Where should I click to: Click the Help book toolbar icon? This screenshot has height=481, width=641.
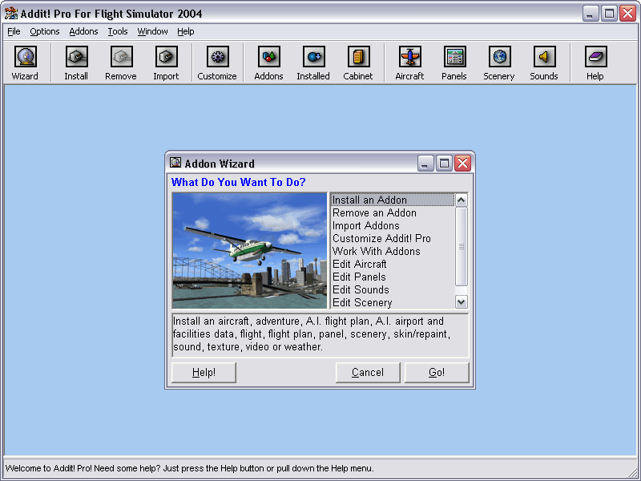coord(595,57)
